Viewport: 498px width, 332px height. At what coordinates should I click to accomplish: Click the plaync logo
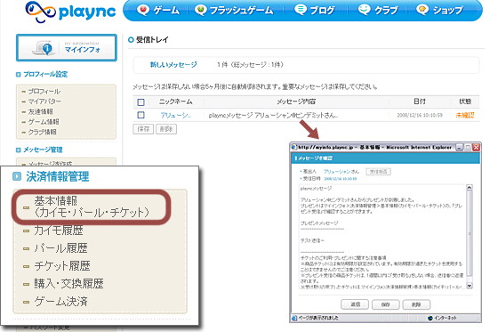(70, 12)
